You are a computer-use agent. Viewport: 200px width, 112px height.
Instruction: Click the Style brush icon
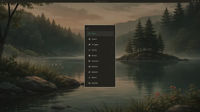tap(89, 50)
